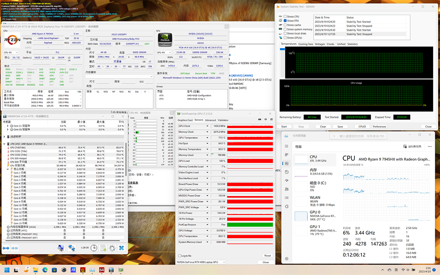The width and height of the screenshot is (440, 275).
Task: Open Users icon in Task Manager sidebar
Action: click(x=287, y=189)
